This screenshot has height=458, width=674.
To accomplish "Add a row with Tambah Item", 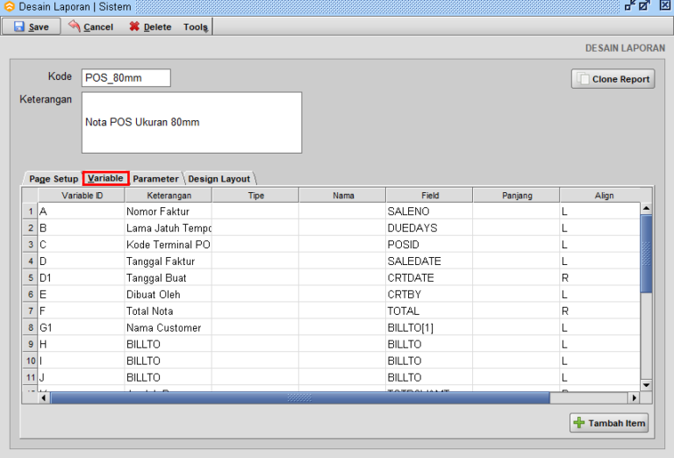I will (610, 423).
